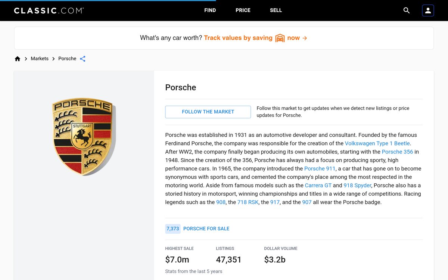448x280 pixels.
Task: Select Porsche breadcrumb item
Action: click(67, 59)
